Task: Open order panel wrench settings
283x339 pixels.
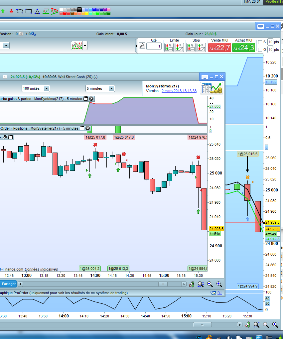Action: 142,46
